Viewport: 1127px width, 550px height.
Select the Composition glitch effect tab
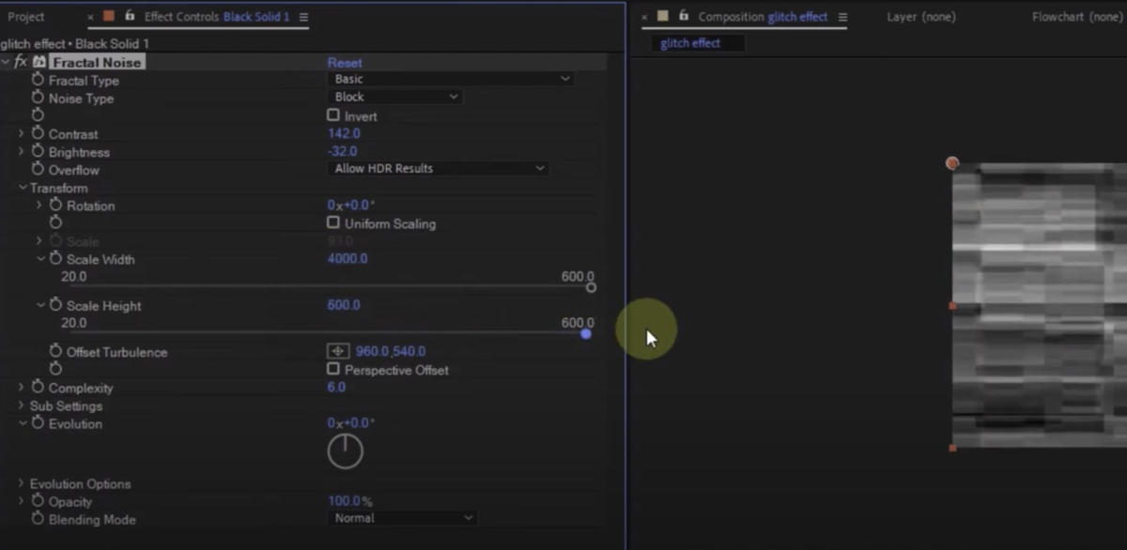point(763,17)
